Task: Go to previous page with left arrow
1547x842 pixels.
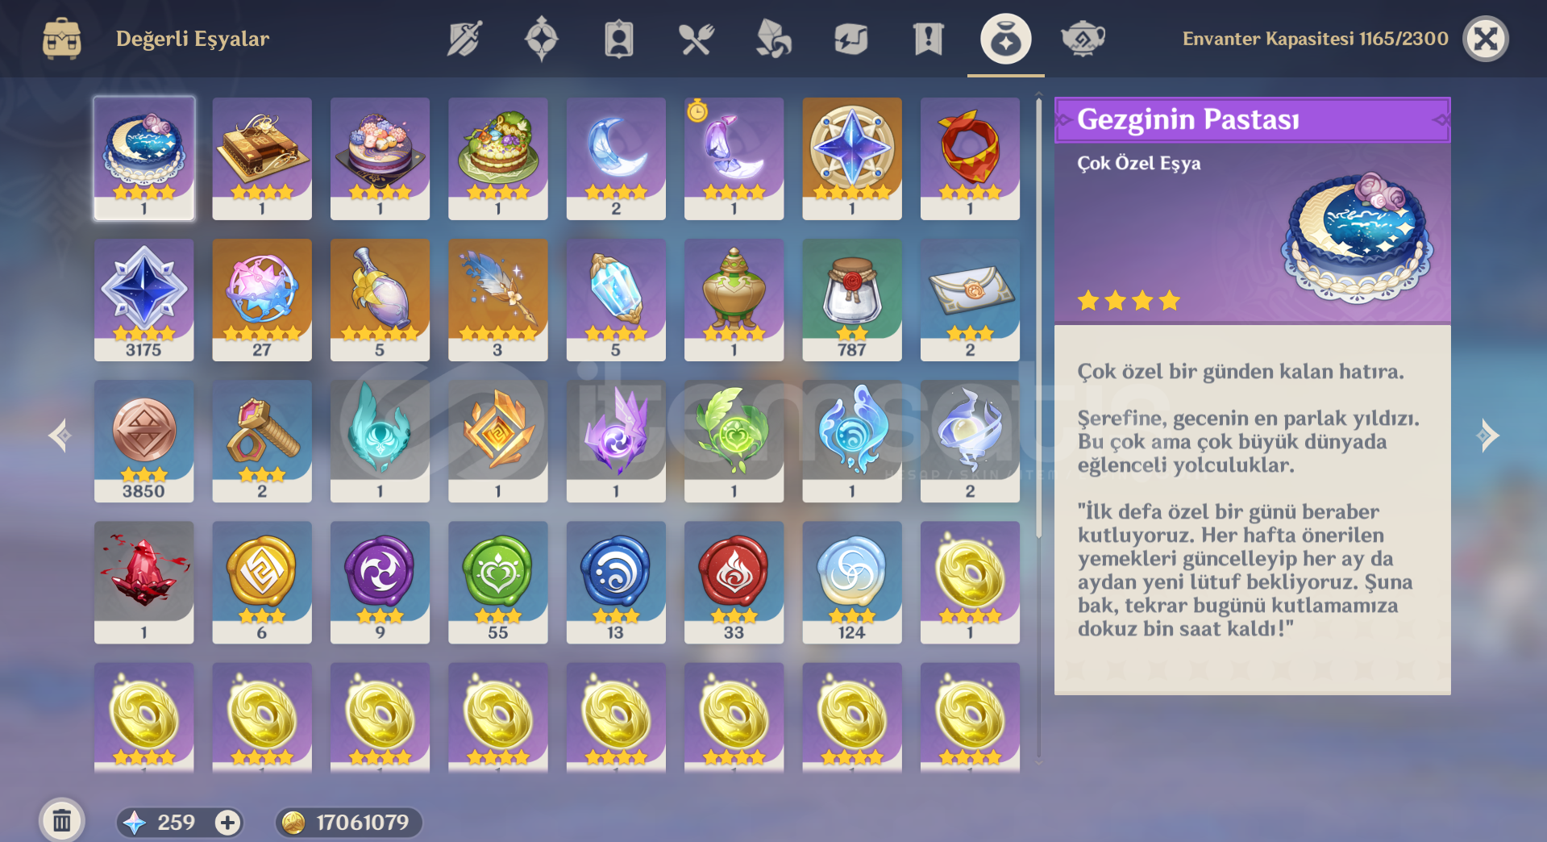Action: click(60, 436)
